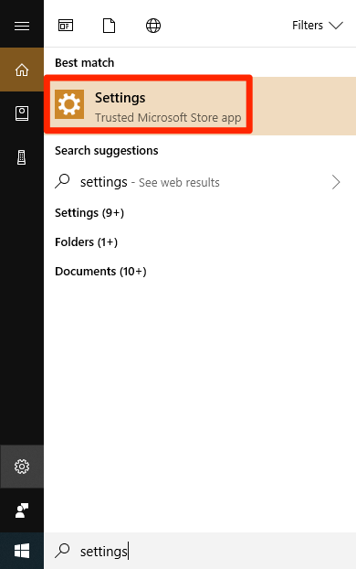Filter results by Web globe icon
Screen dimensions: 356x569
(153, 26)
